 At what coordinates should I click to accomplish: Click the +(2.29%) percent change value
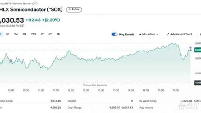coord(51,20)
